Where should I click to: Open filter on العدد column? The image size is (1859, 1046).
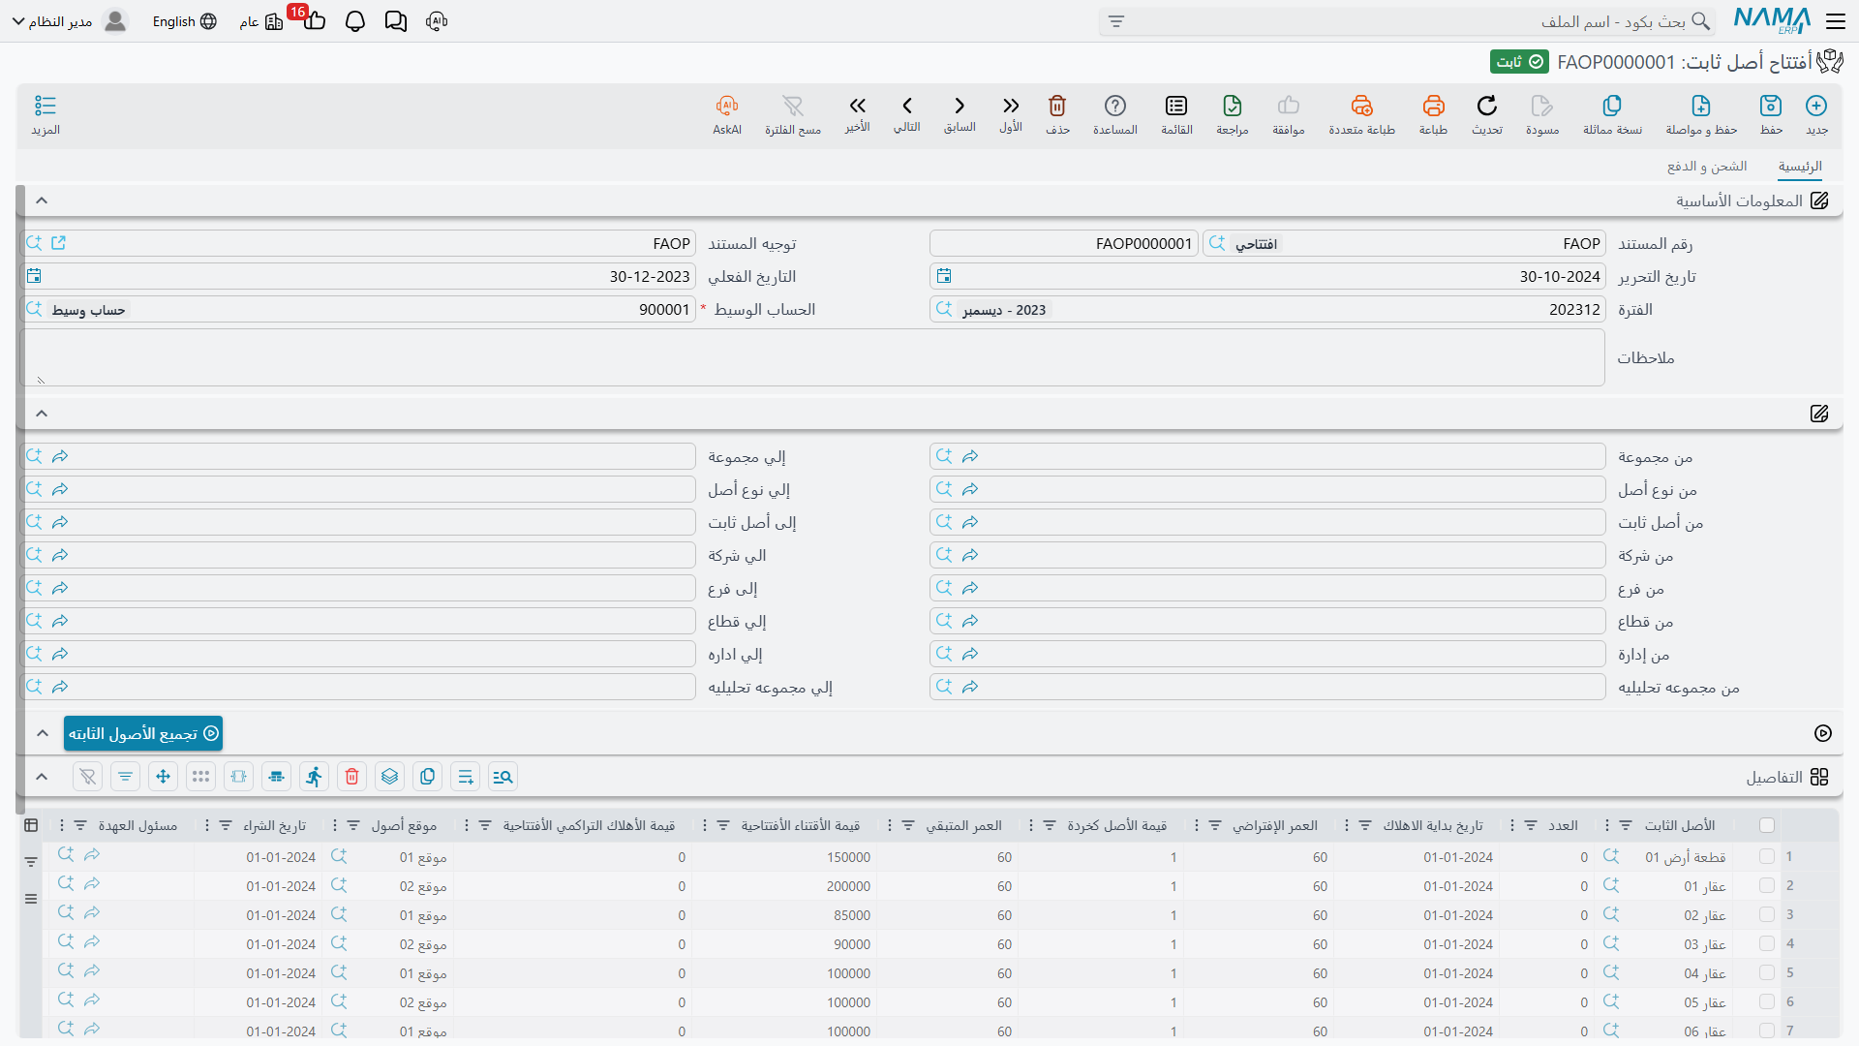click(x=1531, y=825)
